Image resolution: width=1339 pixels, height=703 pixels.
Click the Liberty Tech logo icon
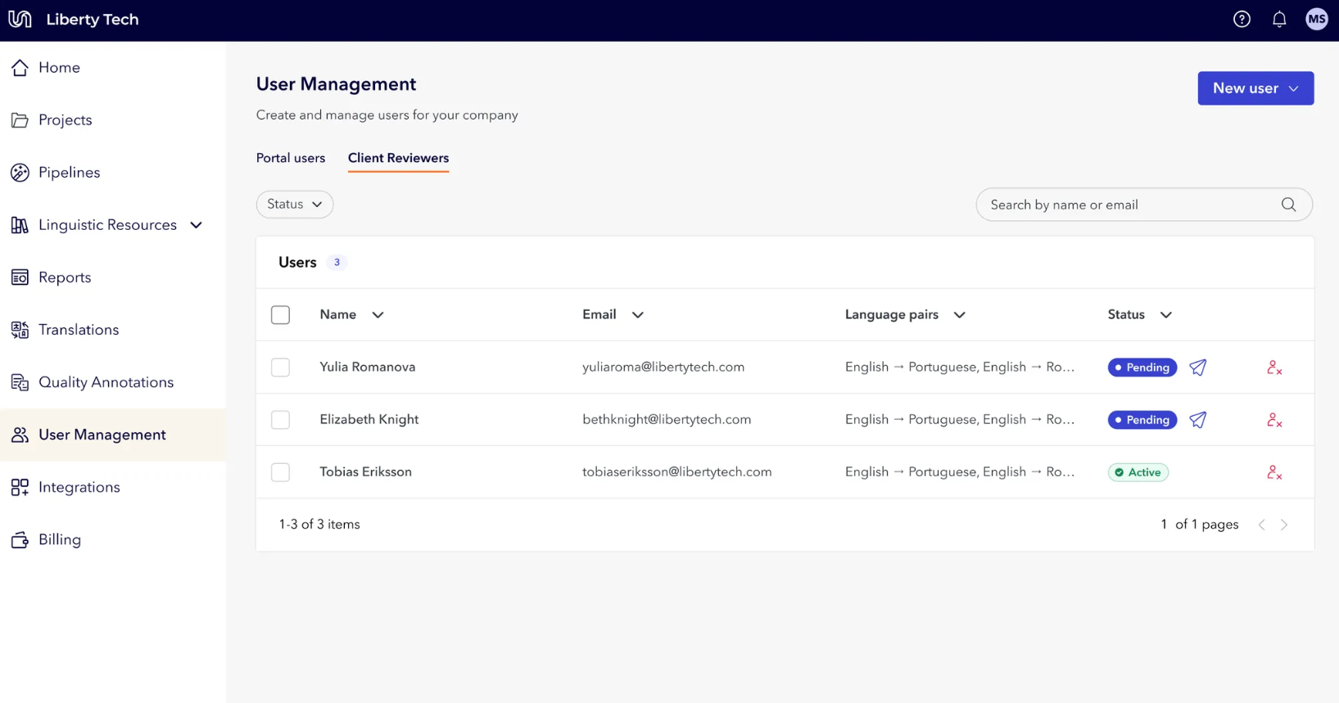(20, 19)
